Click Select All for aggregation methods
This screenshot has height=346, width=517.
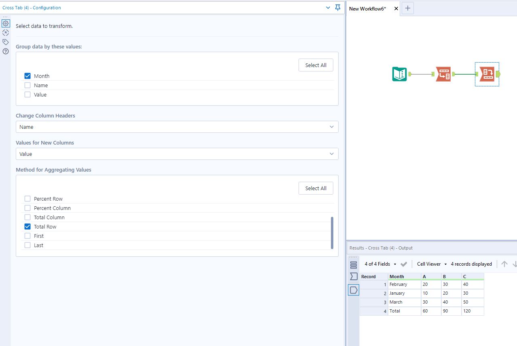click(316, 188)
